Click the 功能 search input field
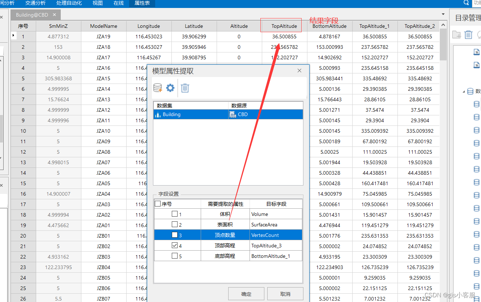The width and height of the screenshot is (481, 302). click(477, 3)
